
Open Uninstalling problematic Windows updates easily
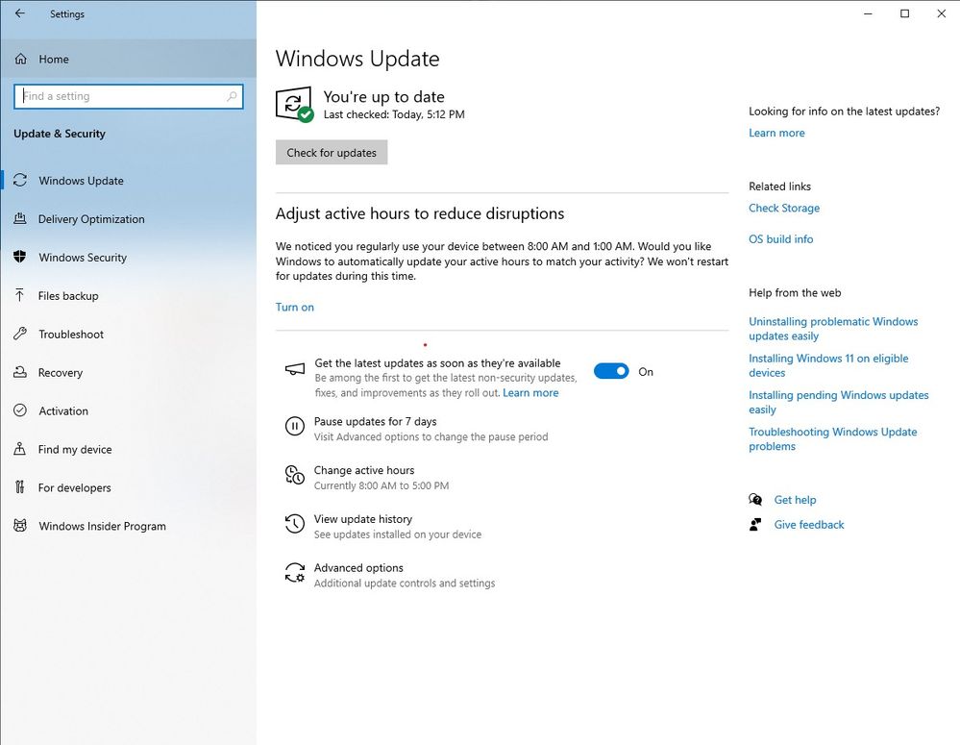point(833,329)
